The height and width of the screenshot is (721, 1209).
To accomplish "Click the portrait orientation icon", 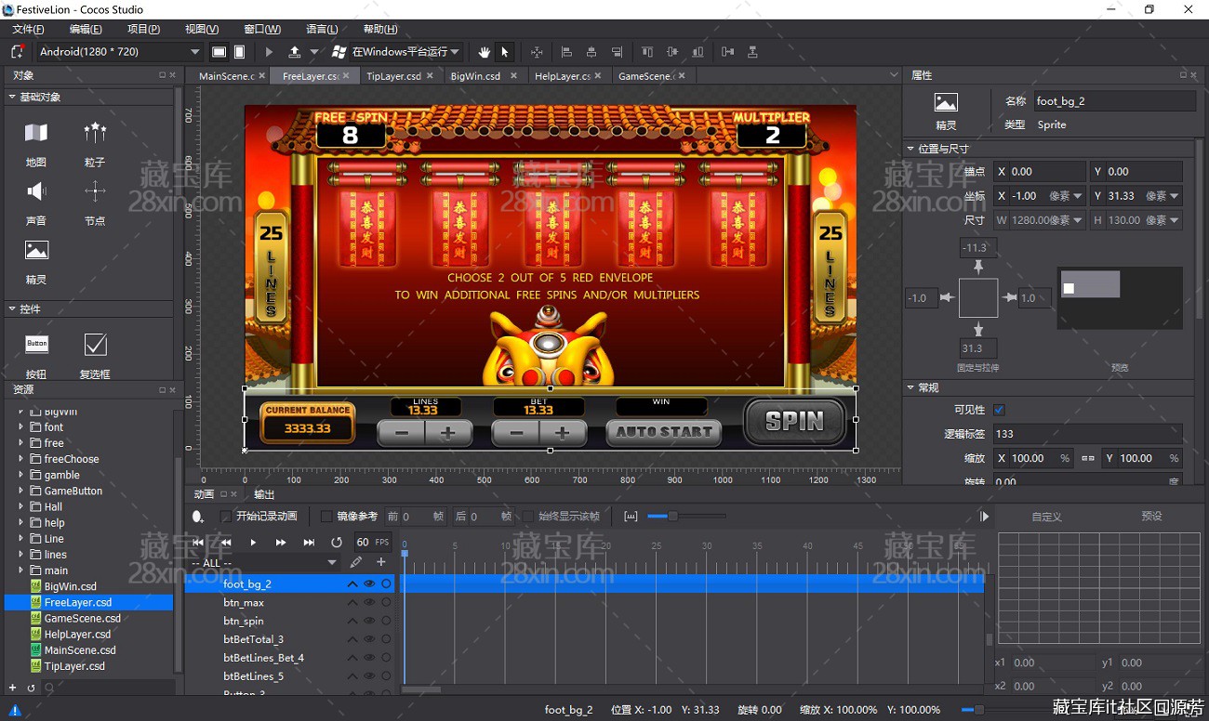I will (240, 52).
